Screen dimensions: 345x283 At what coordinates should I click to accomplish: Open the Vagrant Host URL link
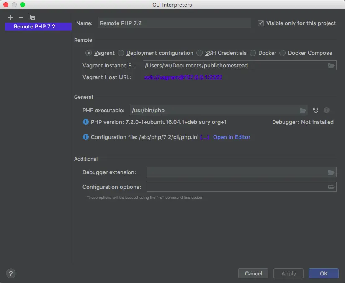183,77
